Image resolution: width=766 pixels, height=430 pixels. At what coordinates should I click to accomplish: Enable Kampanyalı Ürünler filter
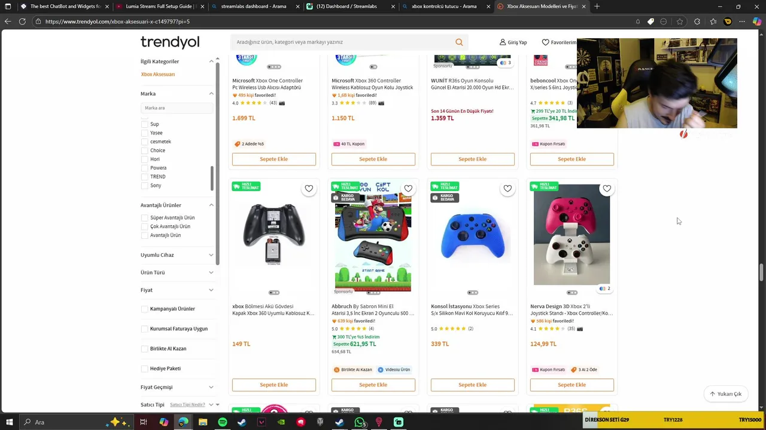click(144, 309)
